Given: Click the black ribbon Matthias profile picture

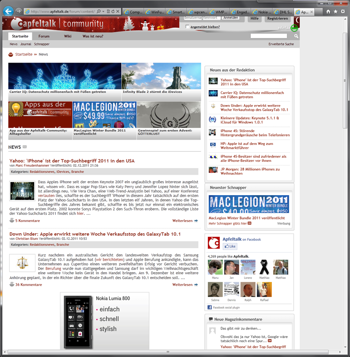Looking at the screenshot, I should click(x=264, y=267).
